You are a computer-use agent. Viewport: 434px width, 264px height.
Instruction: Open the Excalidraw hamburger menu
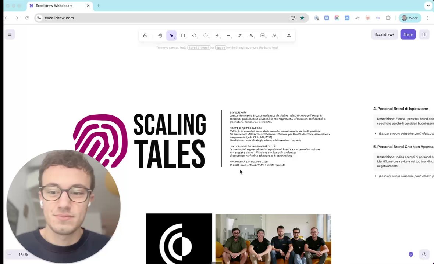point(10,34)
